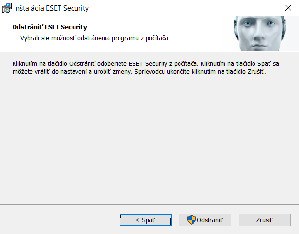
Task: Click the separator line below the header
Action: pyautogui.click(x=149, y=51)
